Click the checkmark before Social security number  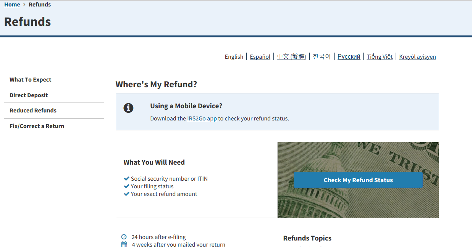(x=126, y=178)
